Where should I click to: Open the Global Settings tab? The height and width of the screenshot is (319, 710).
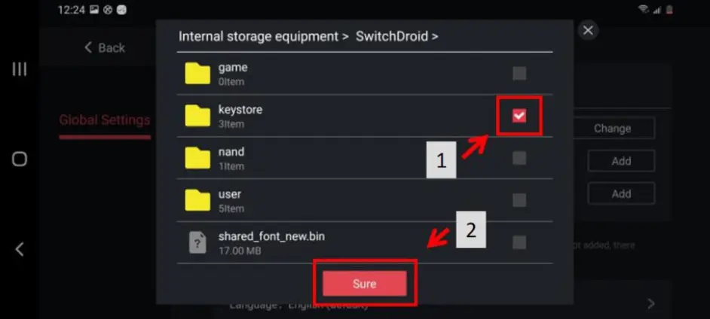(104, 120)
